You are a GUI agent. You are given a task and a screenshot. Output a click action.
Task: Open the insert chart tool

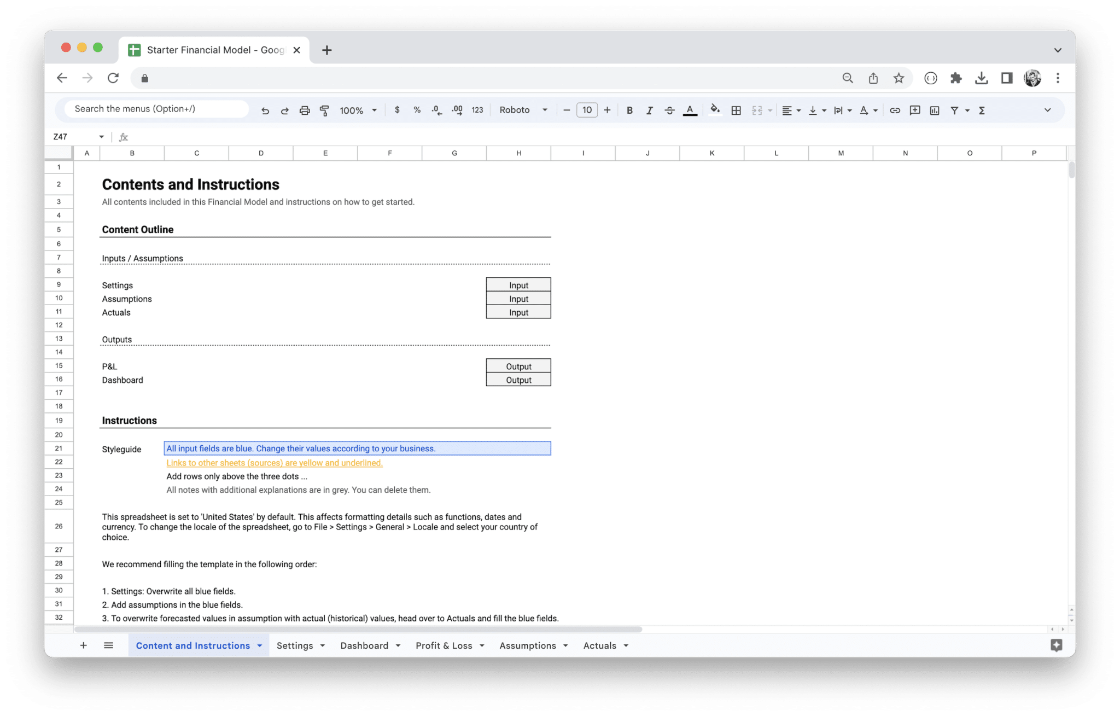[x=934, y=110]
